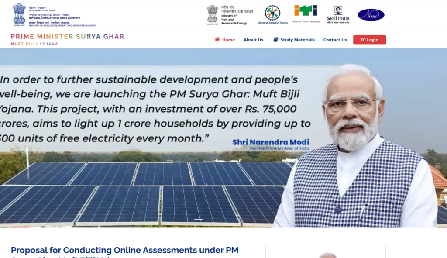Click the Government of India national emblem
This screenshot has height=258, width=447.
pyautogui.click(x=18, y=14)
